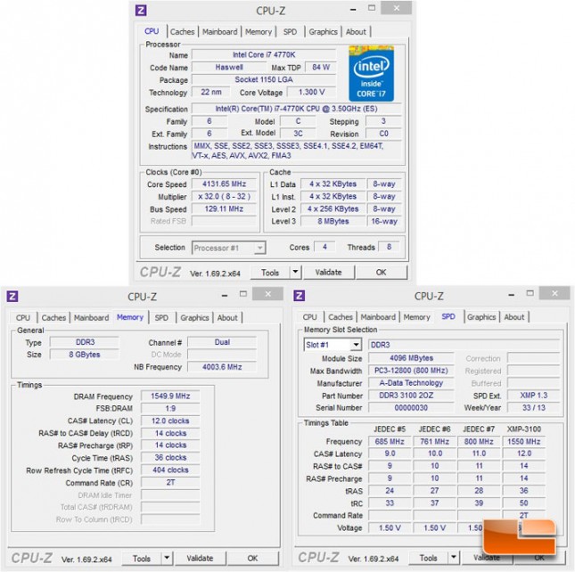Click the Row Refresh Cycle Time 404 clocks
This screenshot has width=575, height=572.
pos(170,470)
